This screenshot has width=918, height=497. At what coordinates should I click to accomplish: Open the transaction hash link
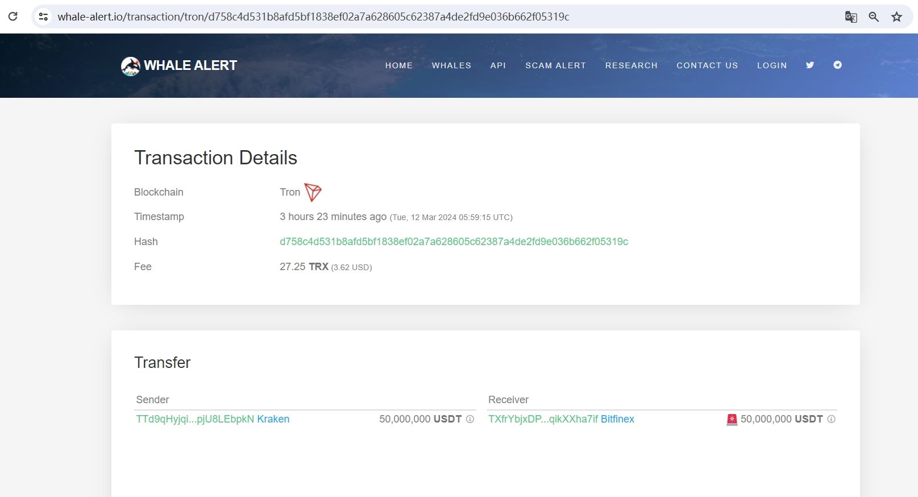tap(454, 242)
